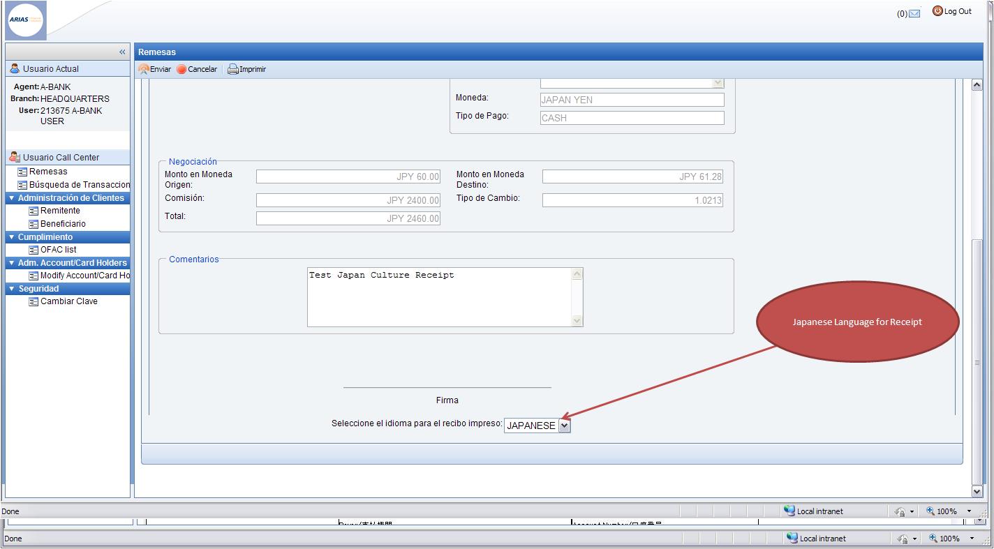
Task: Open the OFAC list entry
Action: click(59, 250)
